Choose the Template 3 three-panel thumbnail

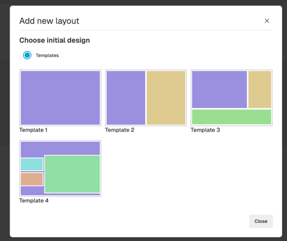point(232,98)
